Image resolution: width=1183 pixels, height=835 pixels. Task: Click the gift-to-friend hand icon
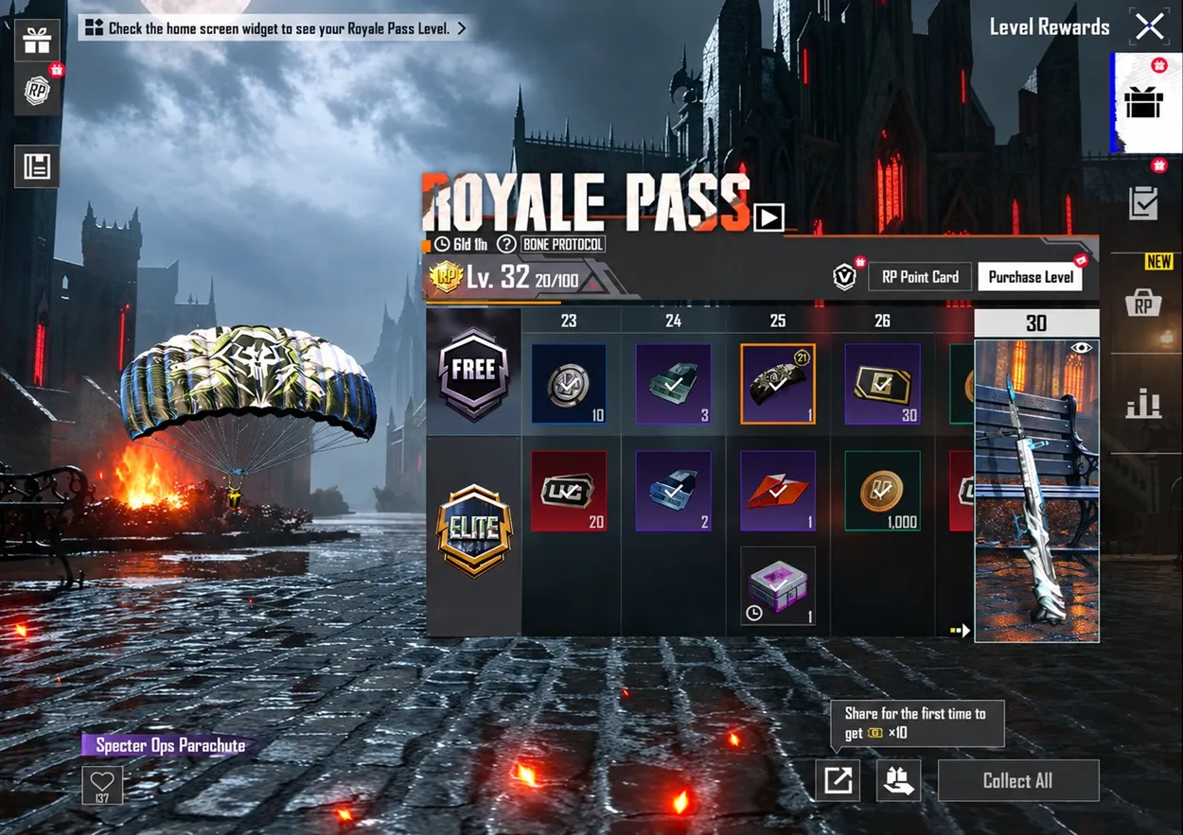(x=899, y=780)
